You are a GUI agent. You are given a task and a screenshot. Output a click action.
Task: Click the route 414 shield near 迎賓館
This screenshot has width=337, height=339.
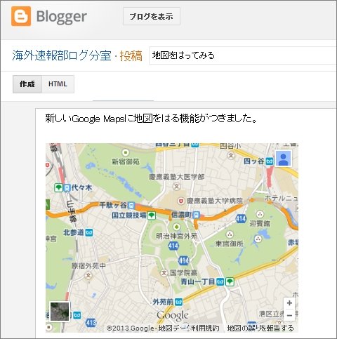coord(241,219)
